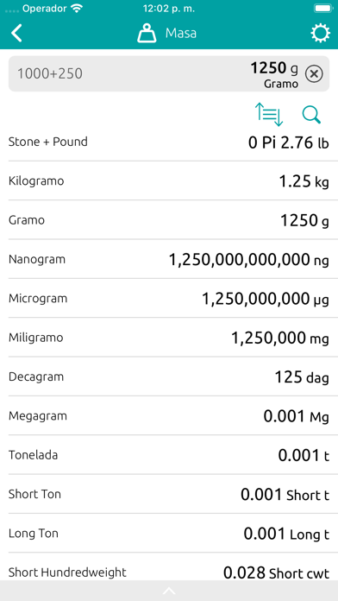Tap the battery status icon

(322, 9)
